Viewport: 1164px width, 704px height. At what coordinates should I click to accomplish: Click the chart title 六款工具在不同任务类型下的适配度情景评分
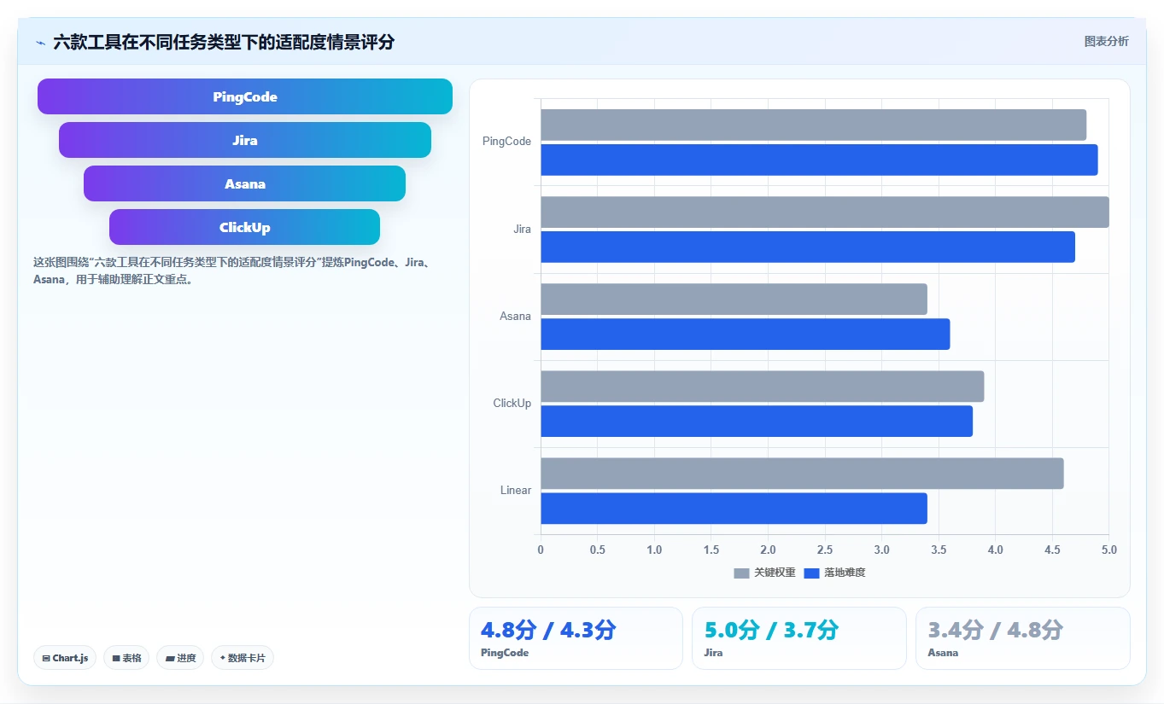[x=224, y=42]
